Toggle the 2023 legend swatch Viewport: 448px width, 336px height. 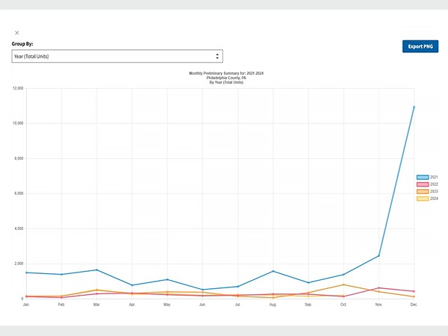tap(423, 191)
